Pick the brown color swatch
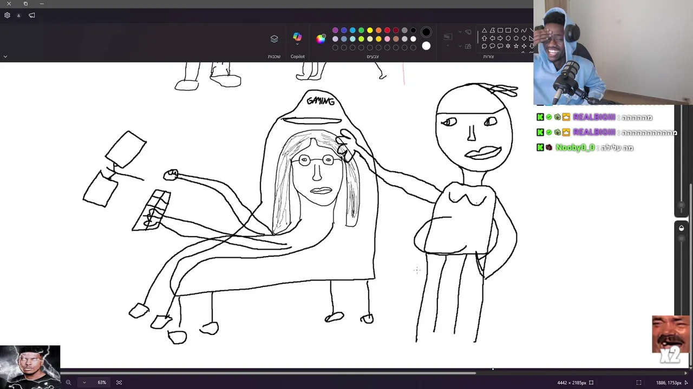693x389 pixels. [x=396, y=39]
